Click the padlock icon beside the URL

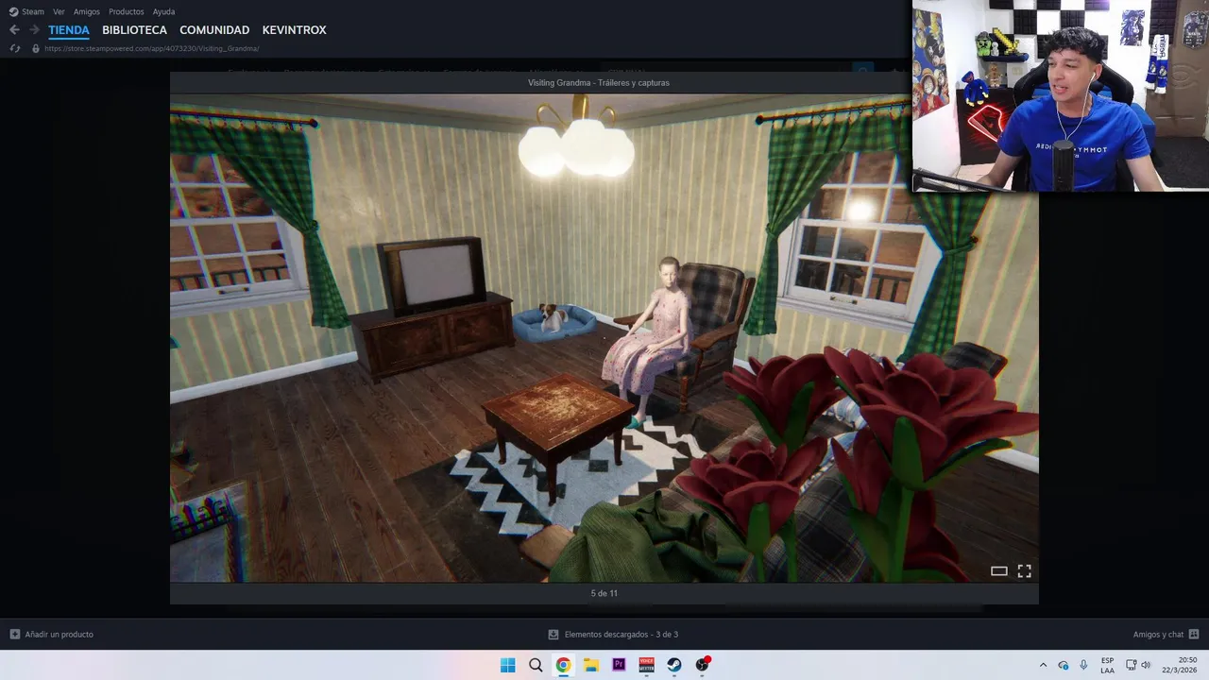pos(36,48)
